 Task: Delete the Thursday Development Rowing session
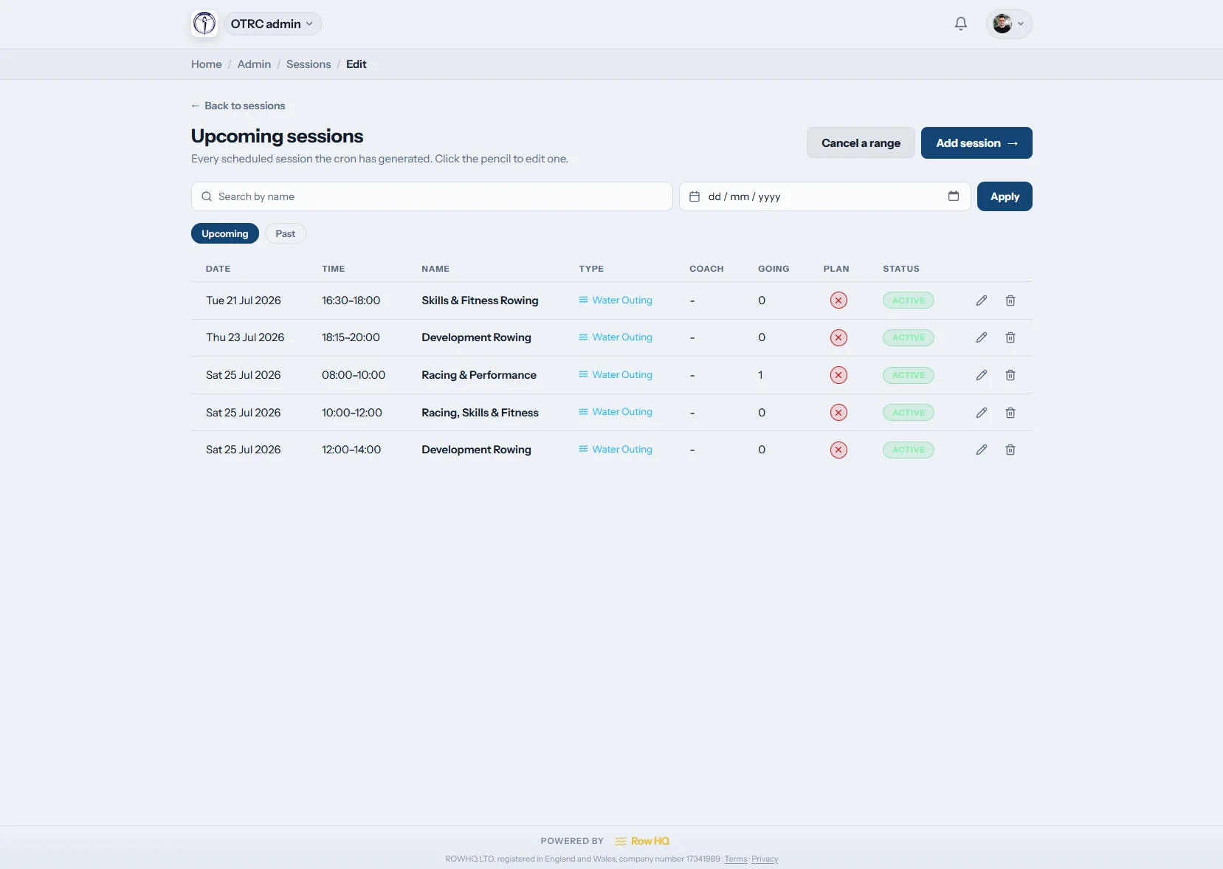[x=1010, y=337]
